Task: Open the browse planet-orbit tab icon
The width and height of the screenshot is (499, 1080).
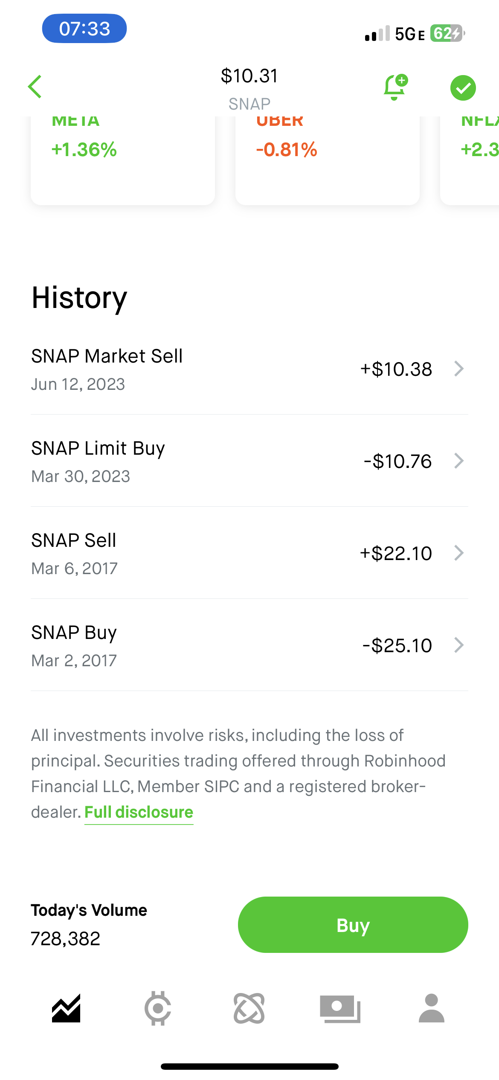Action: [x=249, y=1008]
